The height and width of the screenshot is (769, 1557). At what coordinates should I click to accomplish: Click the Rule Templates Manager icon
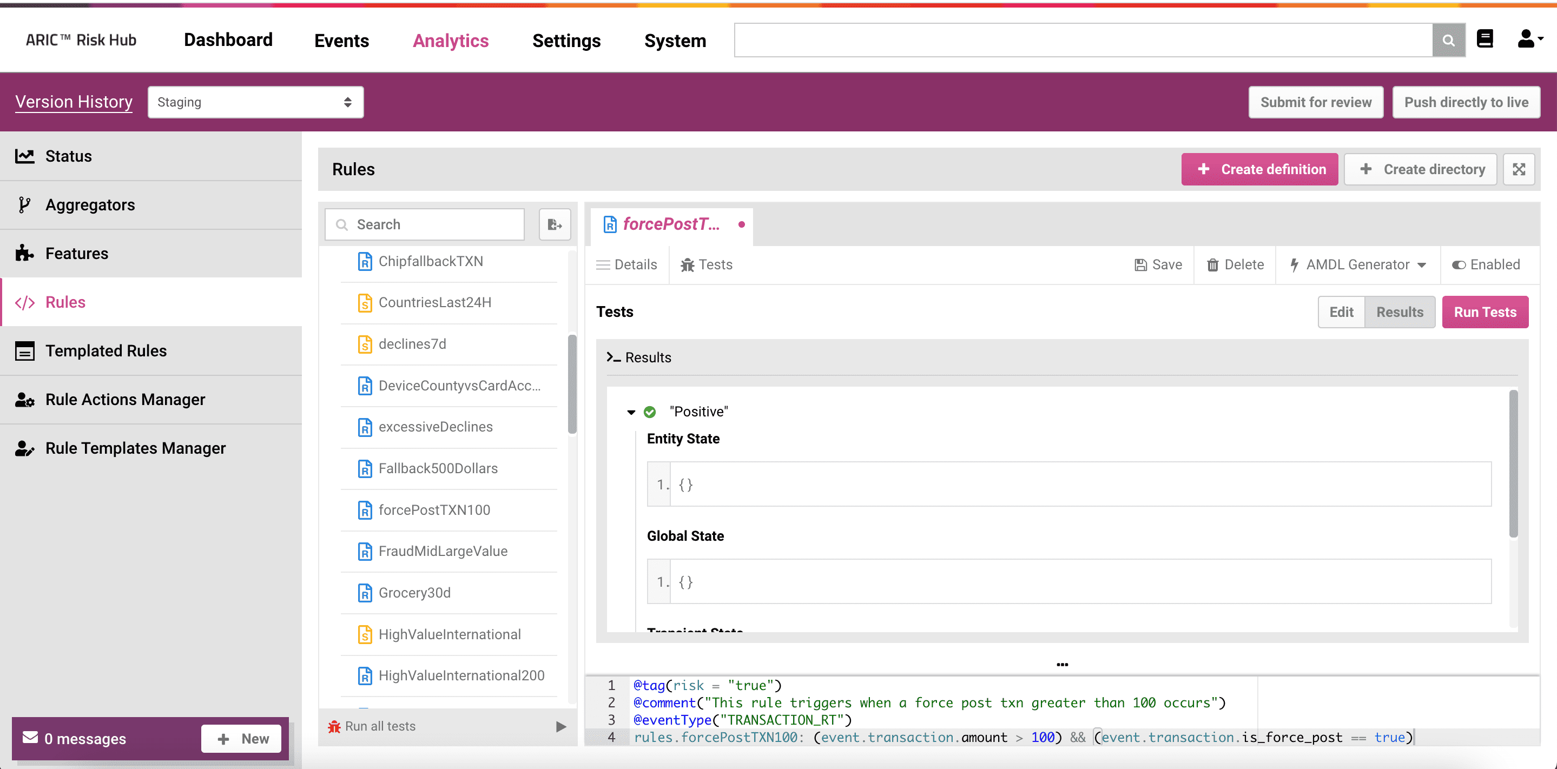point(25,448)
